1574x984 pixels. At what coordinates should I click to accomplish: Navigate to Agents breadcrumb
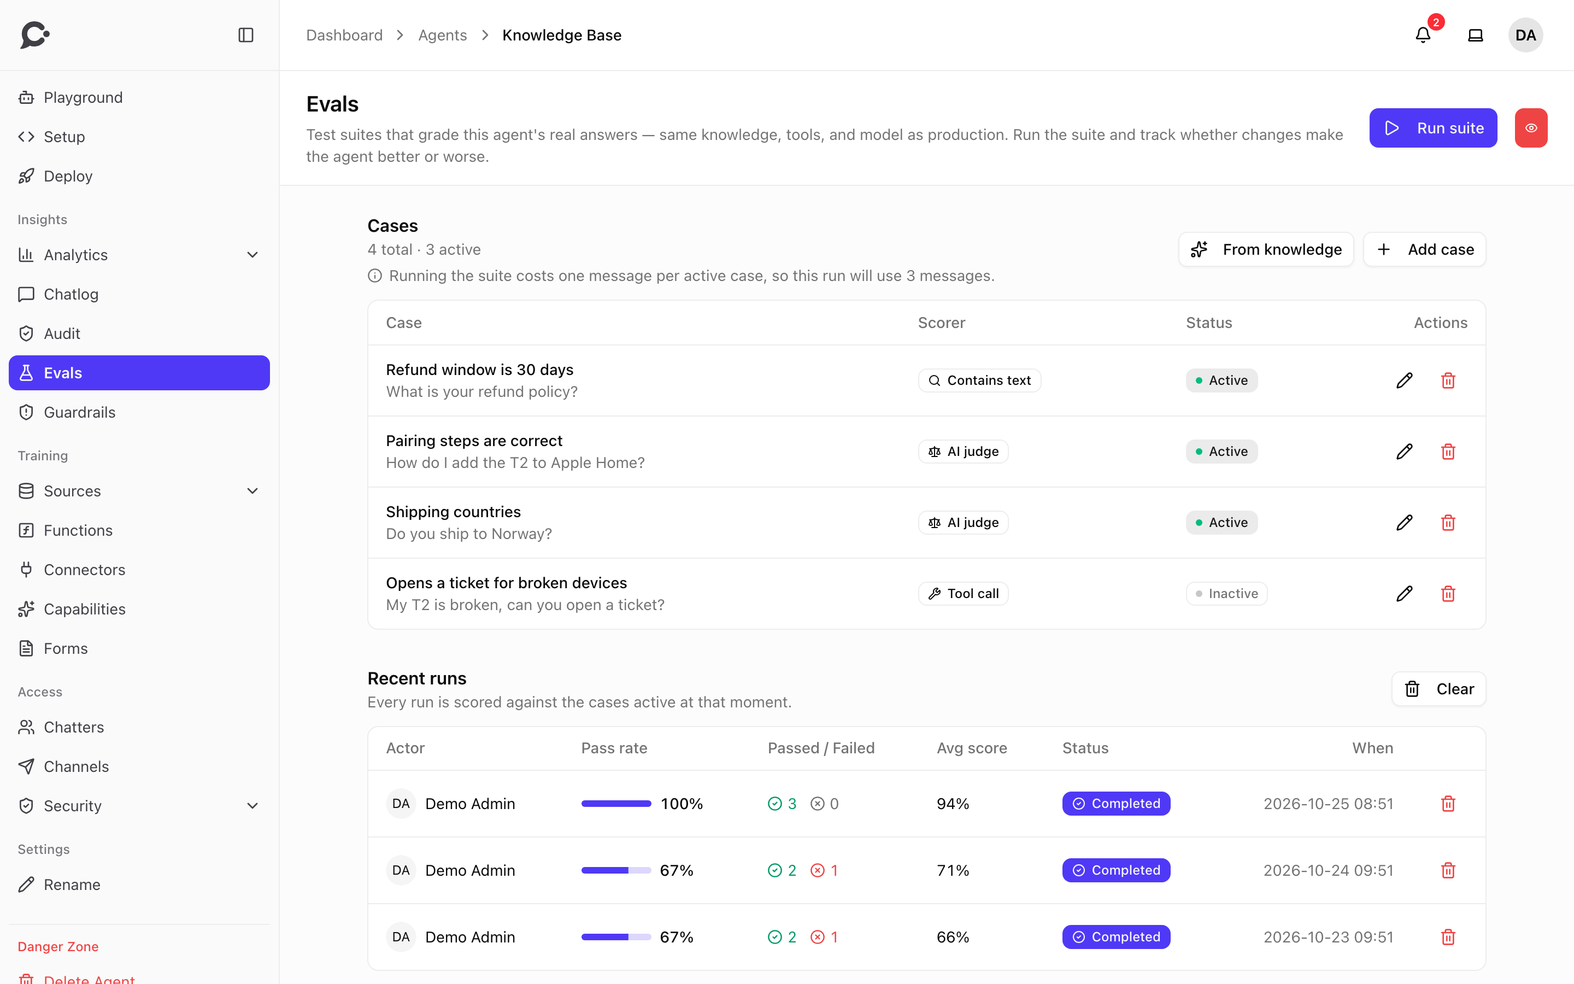coord(442,35)
